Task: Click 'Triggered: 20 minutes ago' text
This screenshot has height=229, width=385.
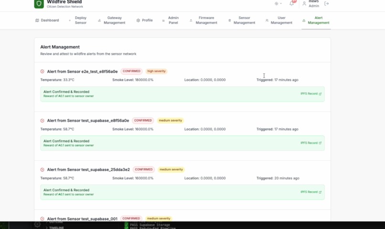Action: pyautogui.click(x=278, y=178)
